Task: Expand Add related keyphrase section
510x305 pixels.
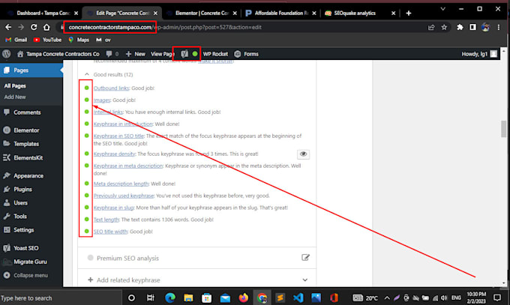Action: [x=304, y=280]
